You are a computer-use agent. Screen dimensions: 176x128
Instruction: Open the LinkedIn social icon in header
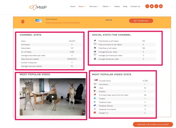coord(156,6)
